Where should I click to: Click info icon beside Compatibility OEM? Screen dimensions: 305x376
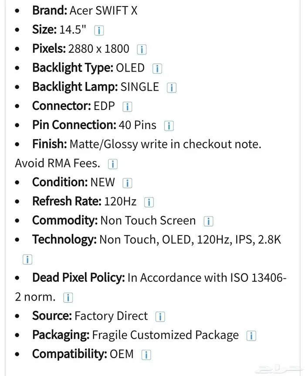[146, 355]
